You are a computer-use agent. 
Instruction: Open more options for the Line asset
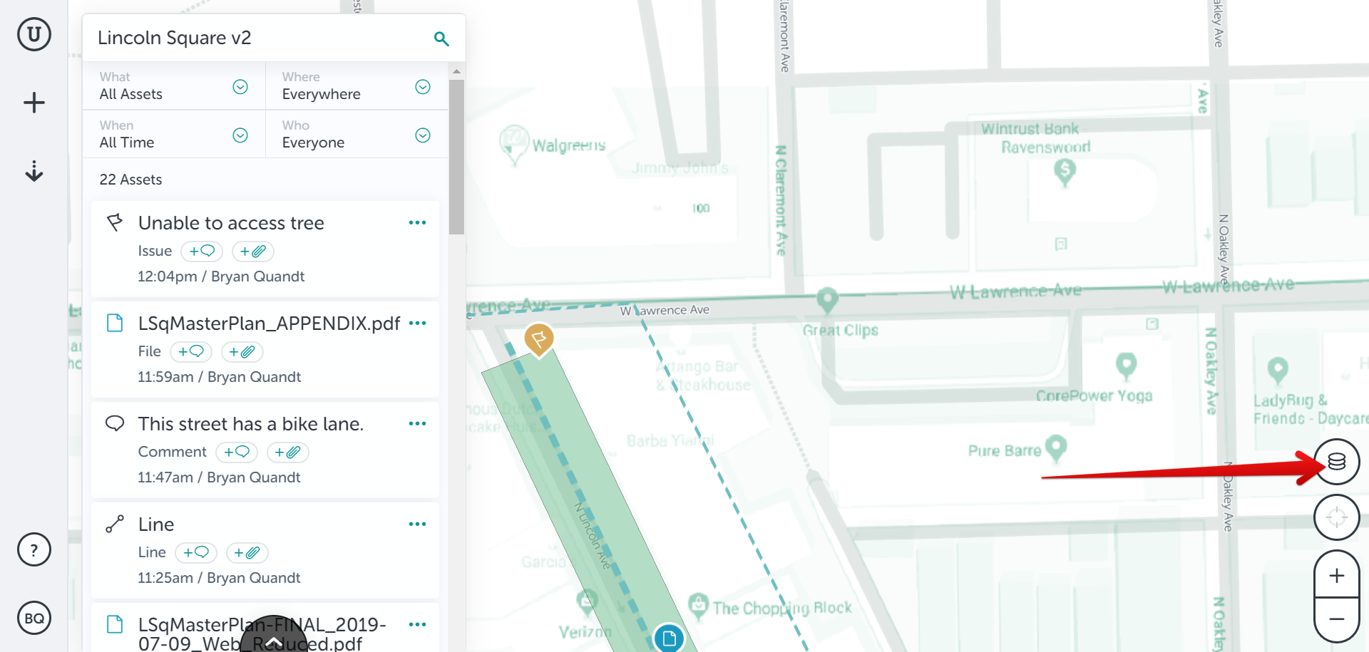point(417,524)
